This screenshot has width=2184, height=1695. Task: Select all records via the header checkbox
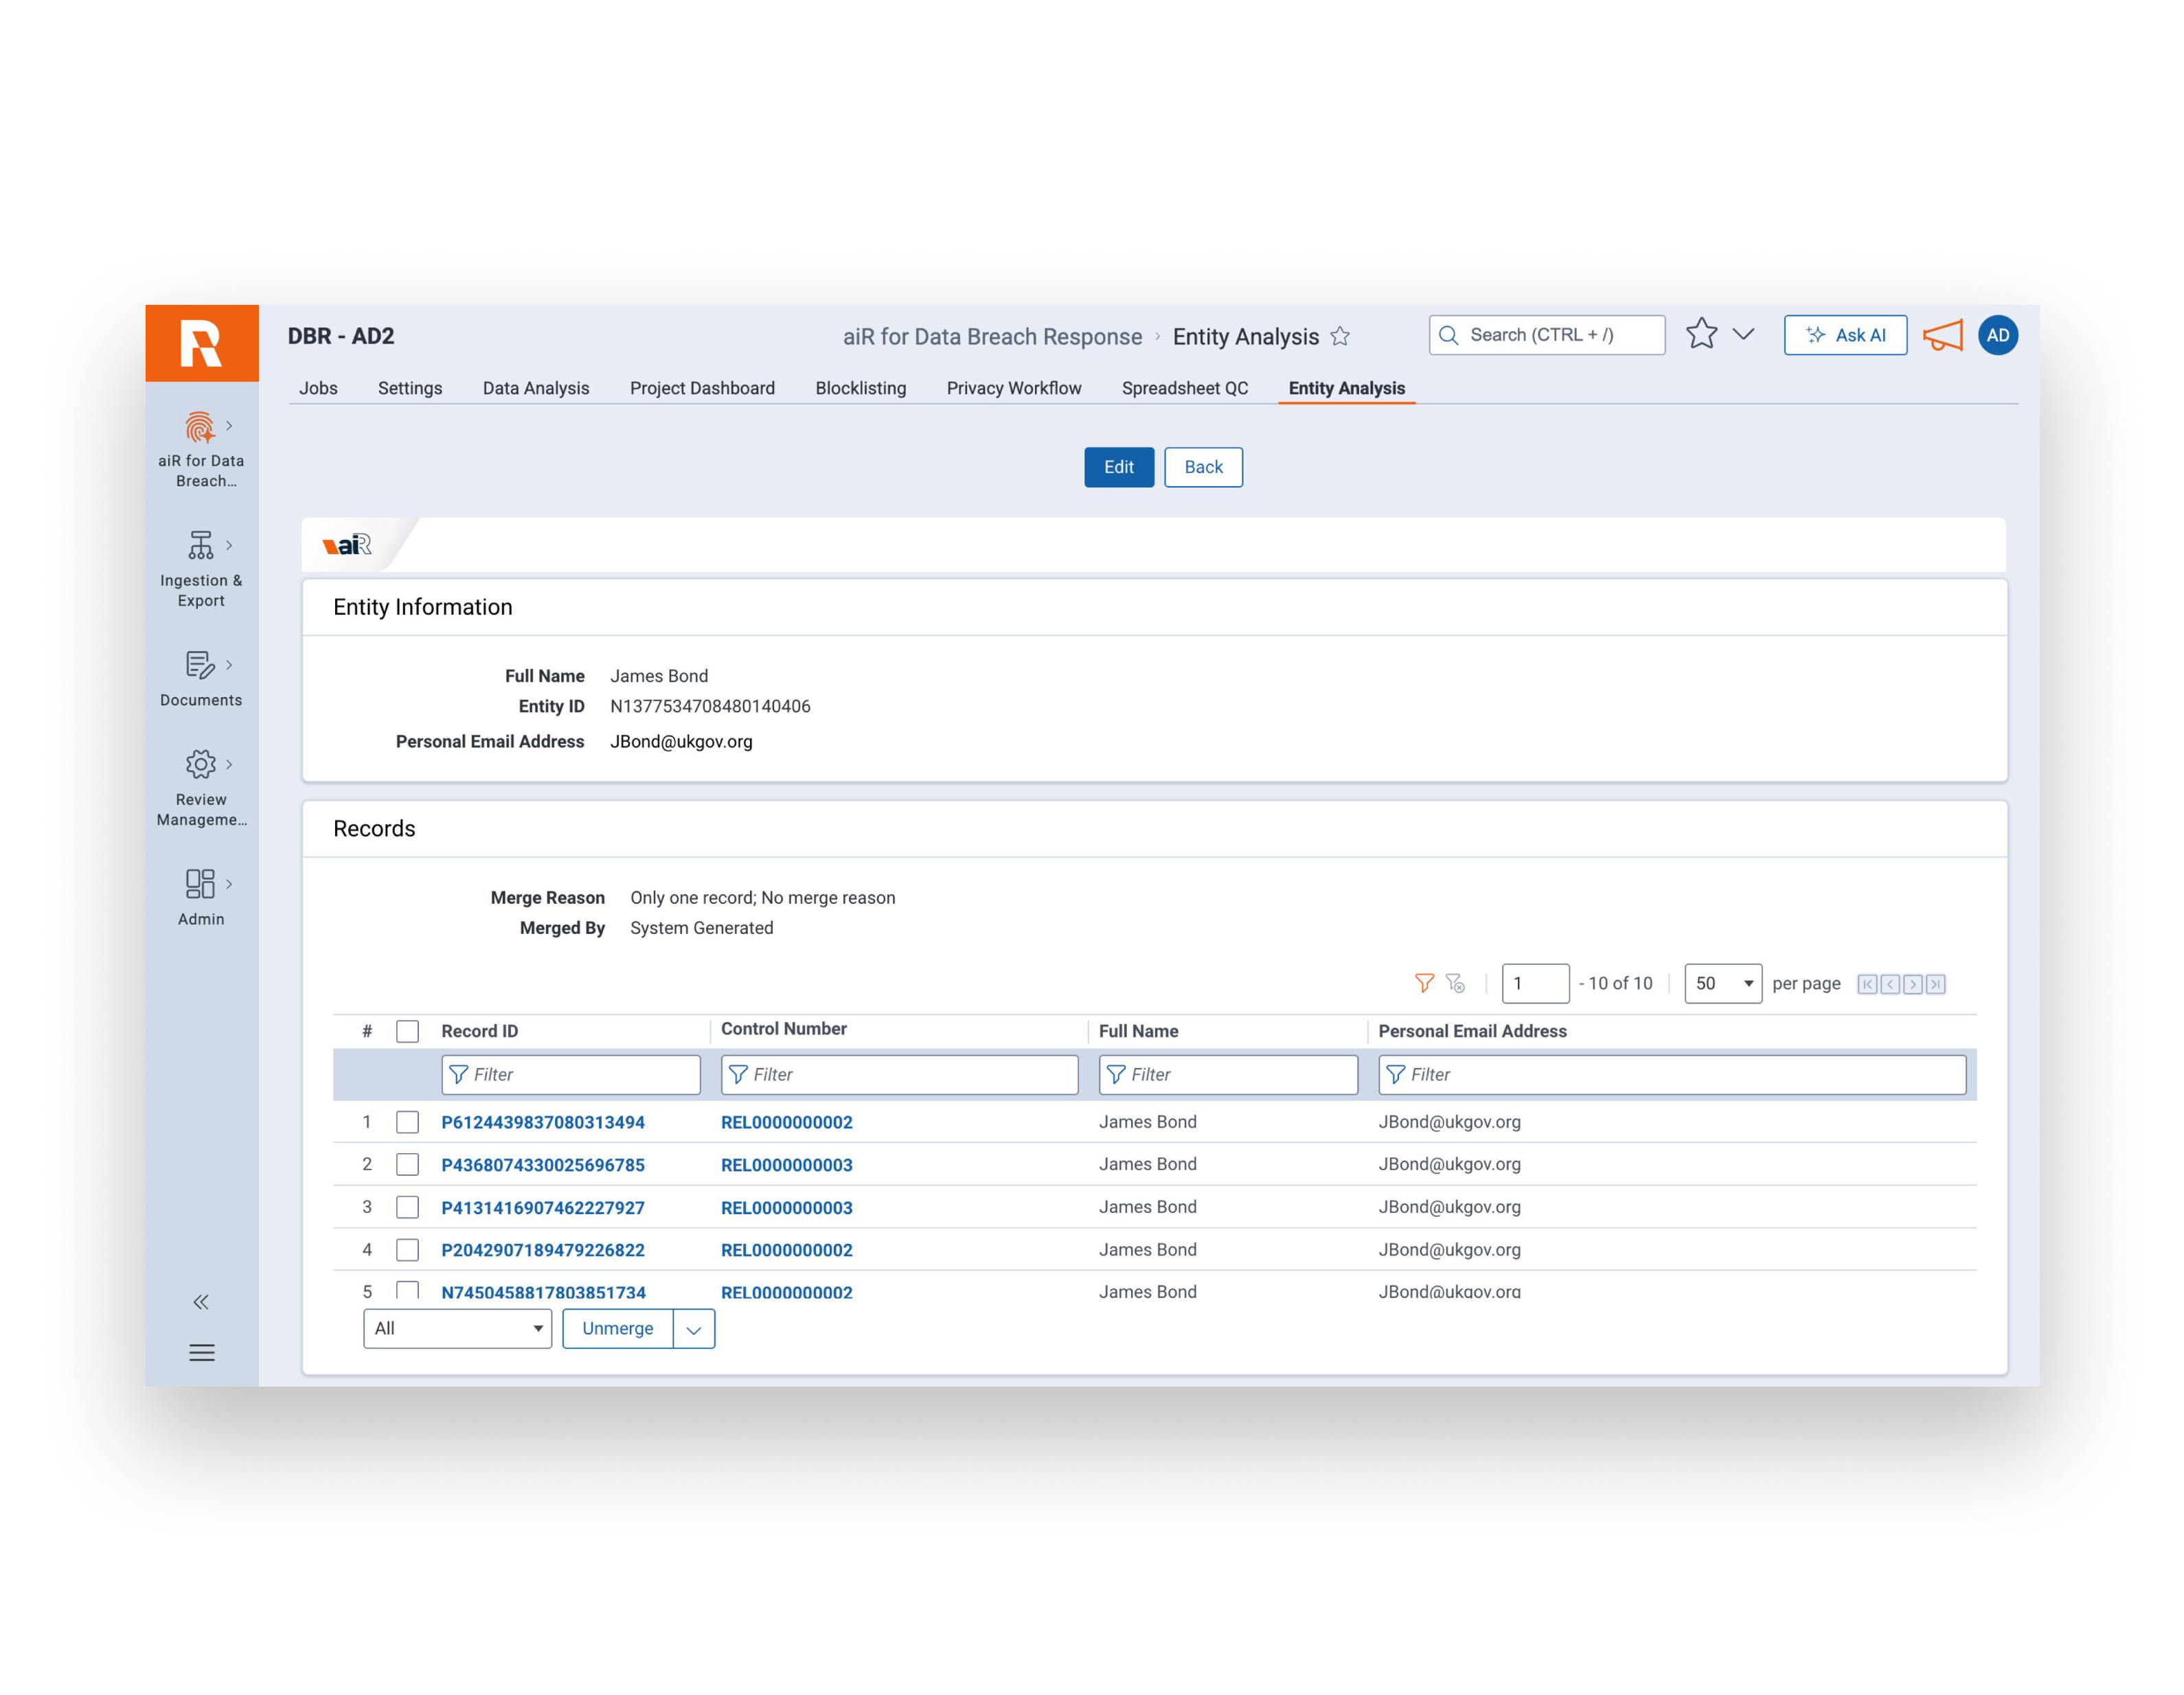click(x=407, y=1030)
